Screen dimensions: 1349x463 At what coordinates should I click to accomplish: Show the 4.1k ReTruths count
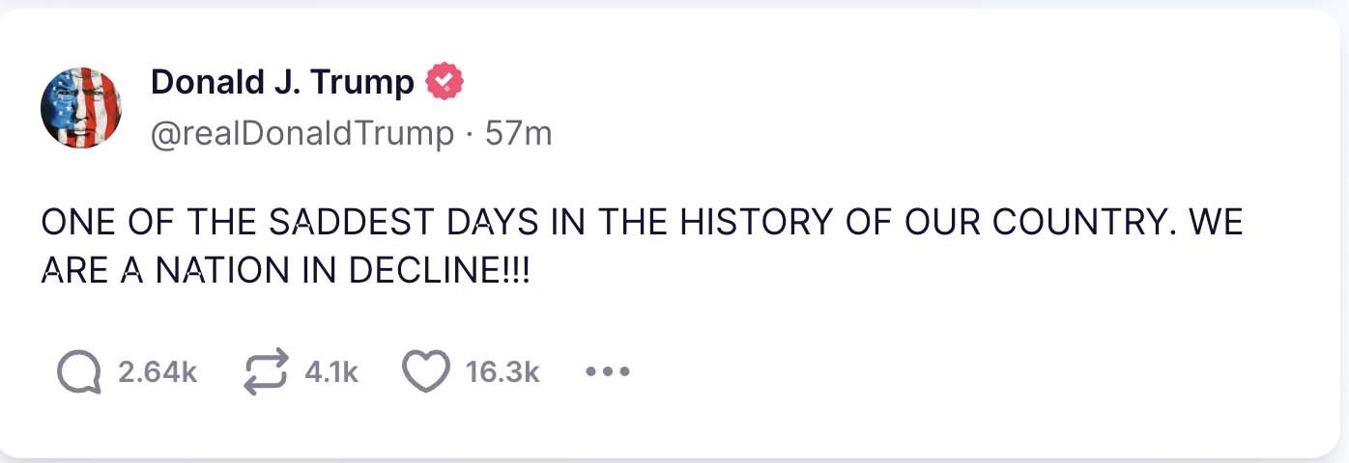click(x=331, y=372)
